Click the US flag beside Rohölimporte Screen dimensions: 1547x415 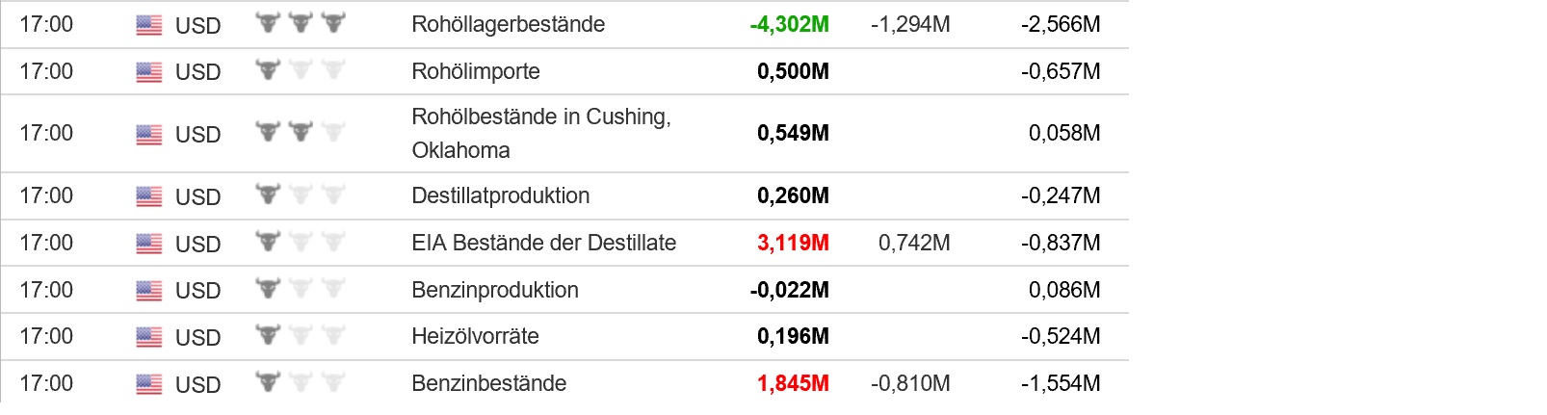tap(149, 72)
